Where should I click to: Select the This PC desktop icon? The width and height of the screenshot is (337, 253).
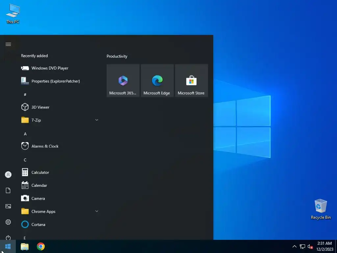(x=13, y=14)
